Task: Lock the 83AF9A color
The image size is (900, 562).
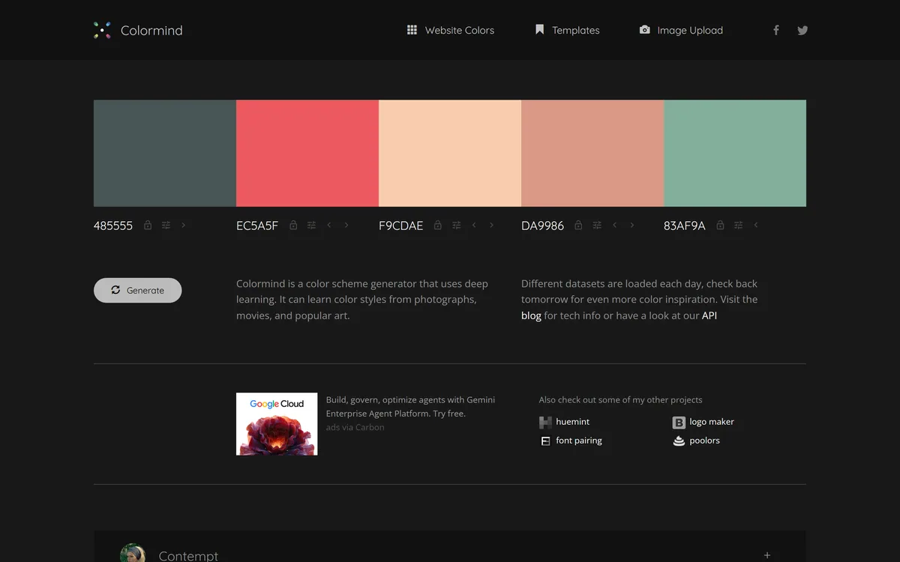Action: pyautogui.click(x=720, y=225)
